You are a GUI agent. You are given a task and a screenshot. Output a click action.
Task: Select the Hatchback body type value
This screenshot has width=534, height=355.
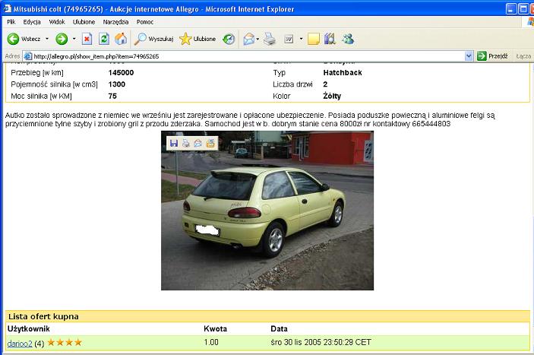click(343, 72)
